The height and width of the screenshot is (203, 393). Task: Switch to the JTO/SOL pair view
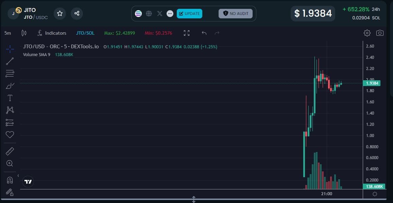(85, 33)
